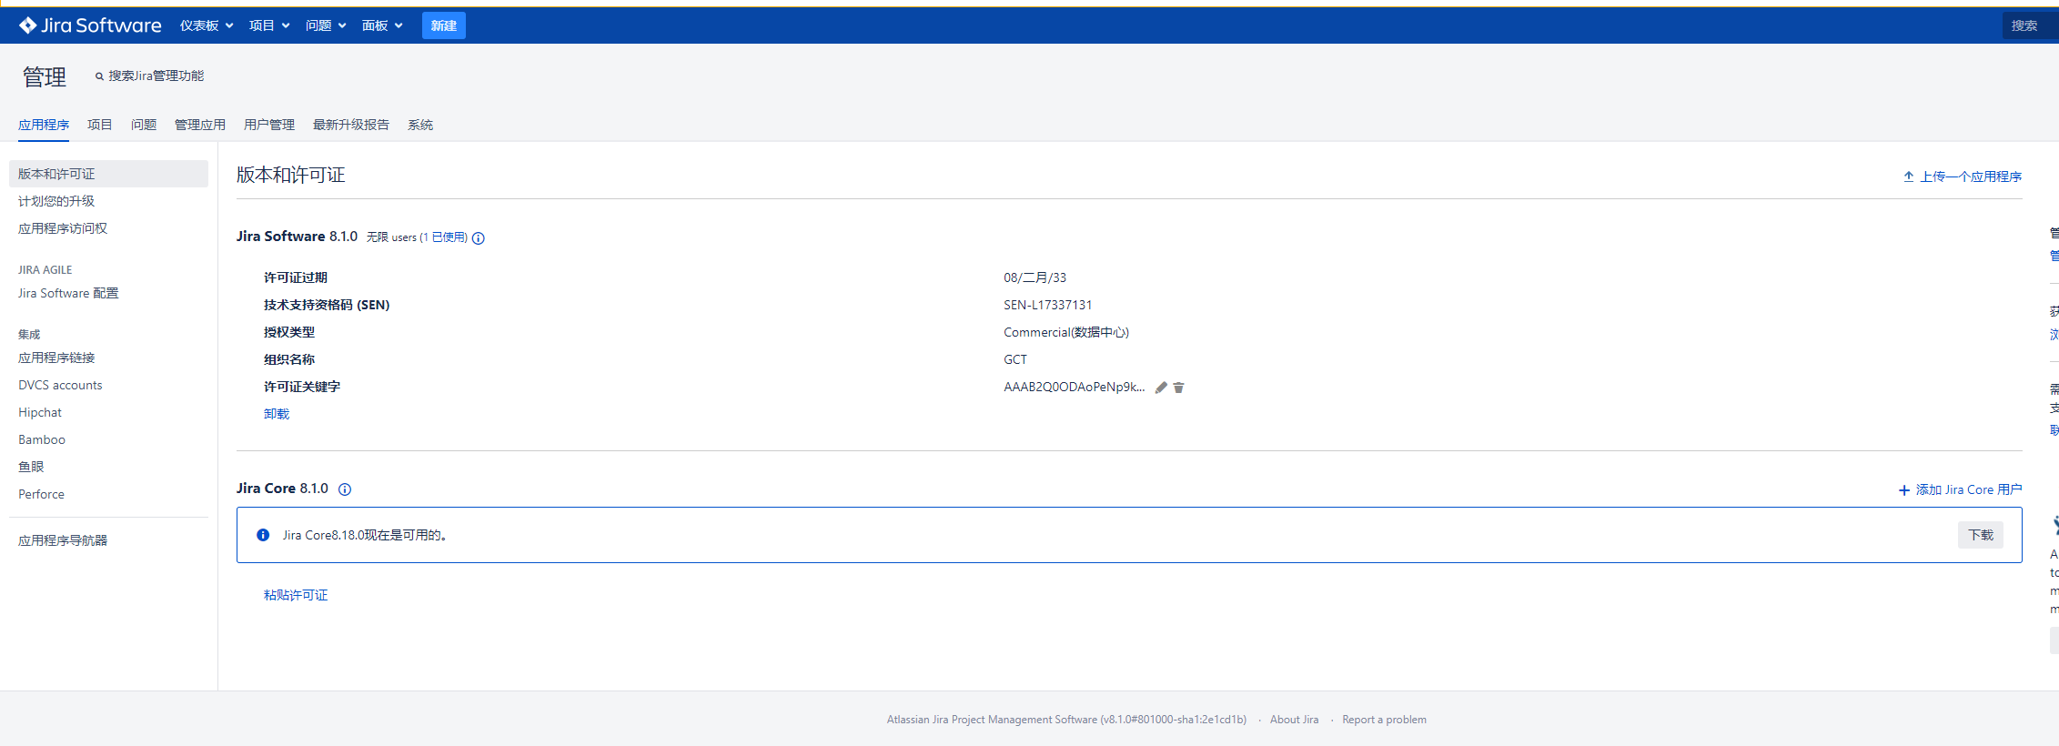Select 应用程序链接 in the sidebar
The height and width of the screenshot is (746, 2059).
(x=56, y=358)
